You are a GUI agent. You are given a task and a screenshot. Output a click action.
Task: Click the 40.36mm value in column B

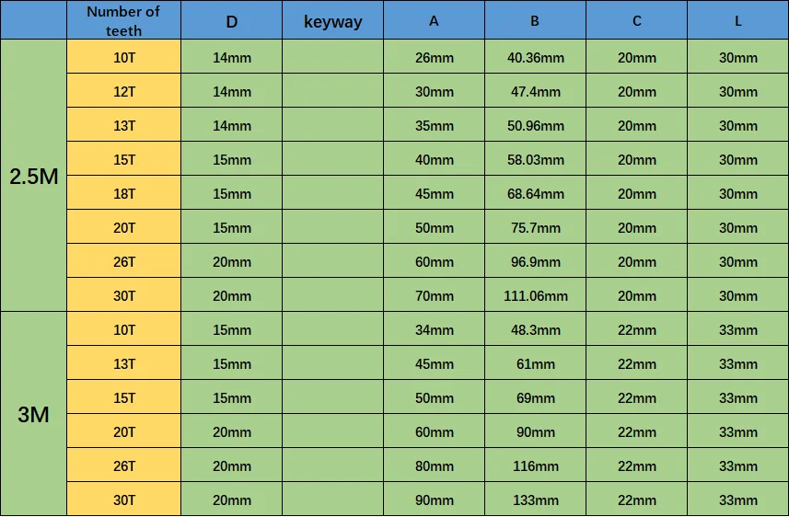536,57
